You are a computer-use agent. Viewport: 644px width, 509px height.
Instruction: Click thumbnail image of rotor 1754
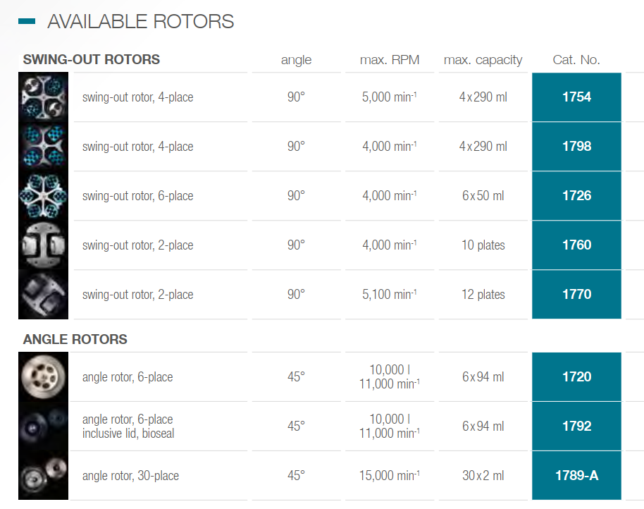[x=43, y=97]
